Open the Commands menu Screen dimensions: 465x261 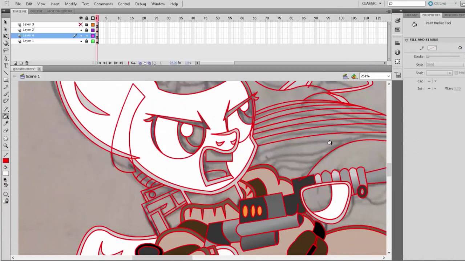tap(103, 4)
